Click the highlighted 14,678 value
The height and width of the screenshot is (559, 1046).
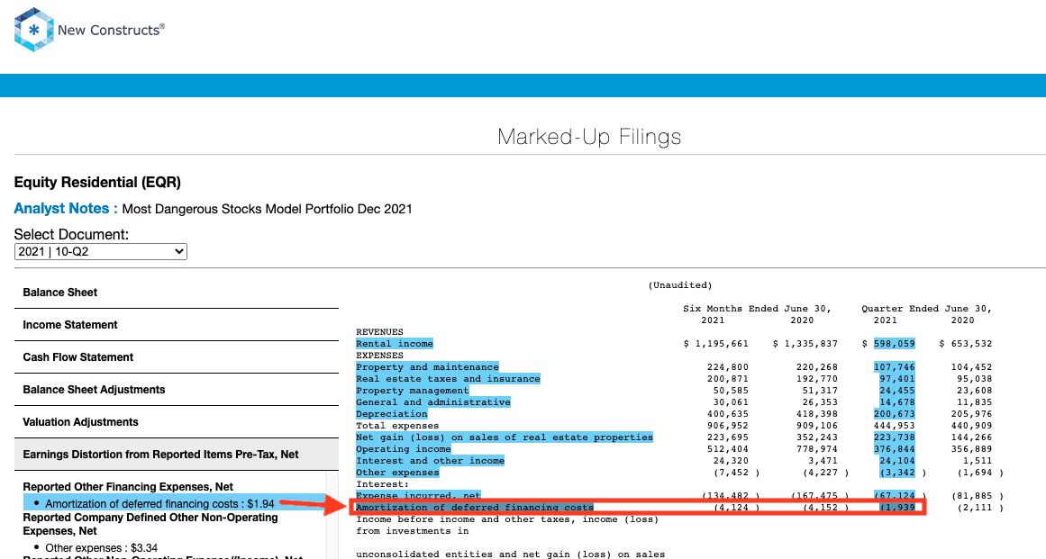tap(897, 402)
